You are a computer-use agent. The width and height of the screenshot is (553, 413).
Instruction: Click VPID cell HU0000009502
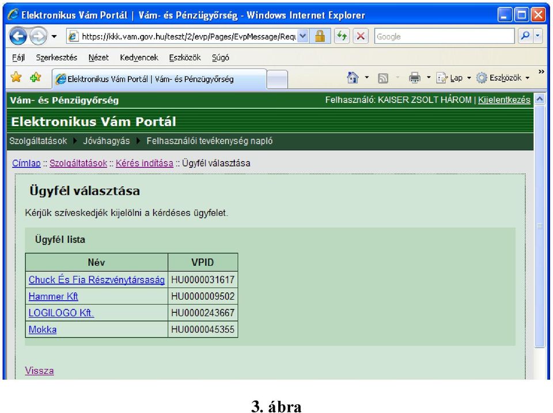pos(203,296)
